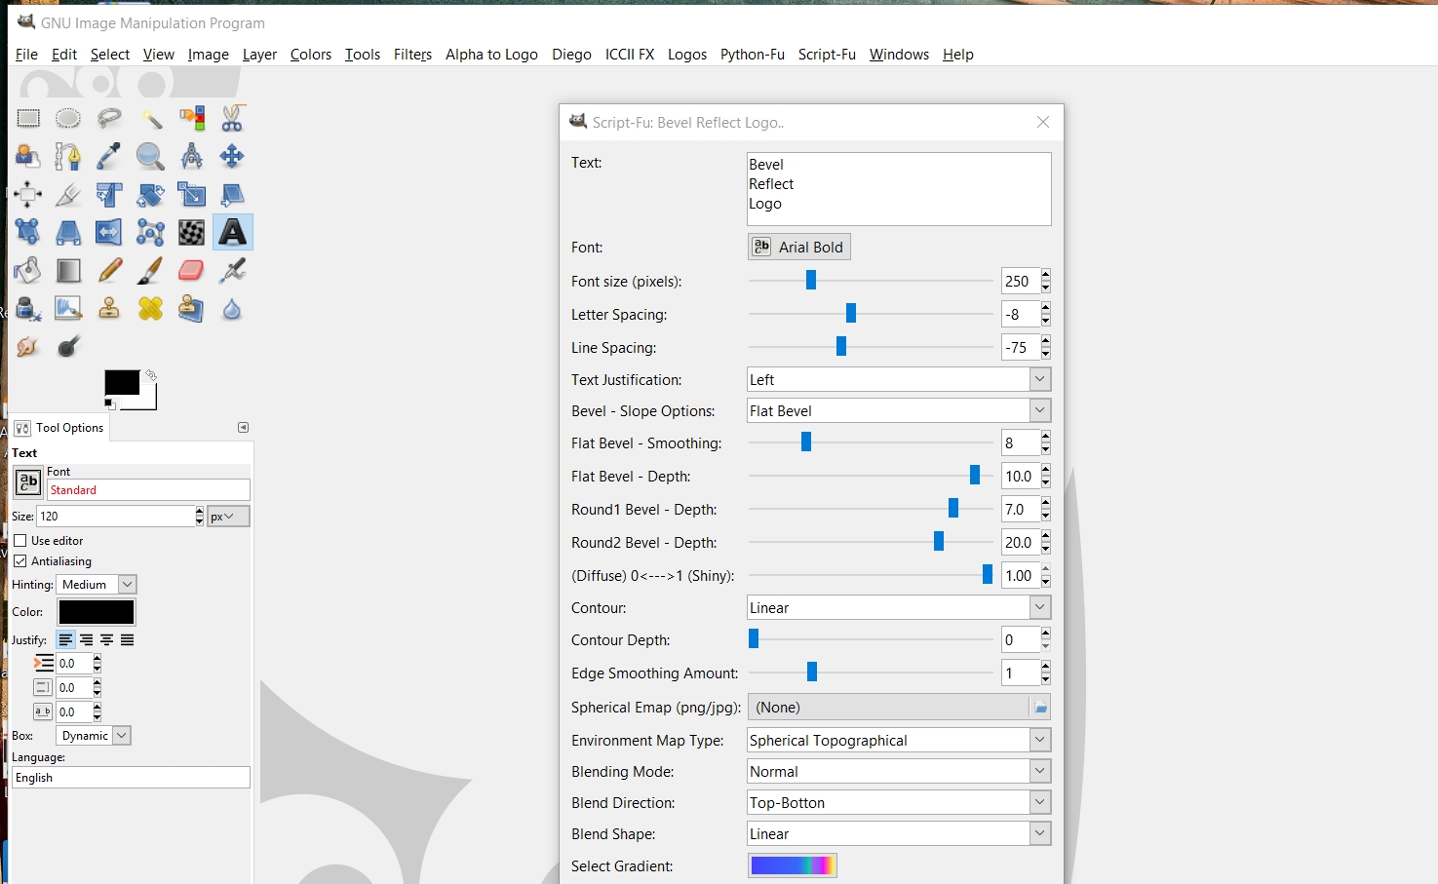Open the px size unit dropdown
Viewport: 1438px width, 884px height.
point(228,517)
